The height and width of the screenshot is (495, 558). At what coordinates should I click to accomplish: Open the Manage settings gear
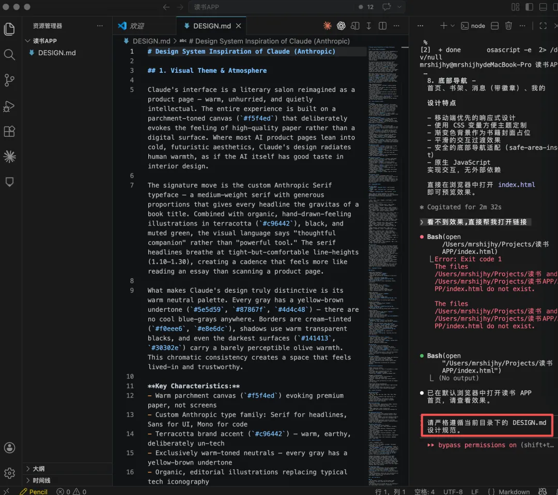pos(9,473)
